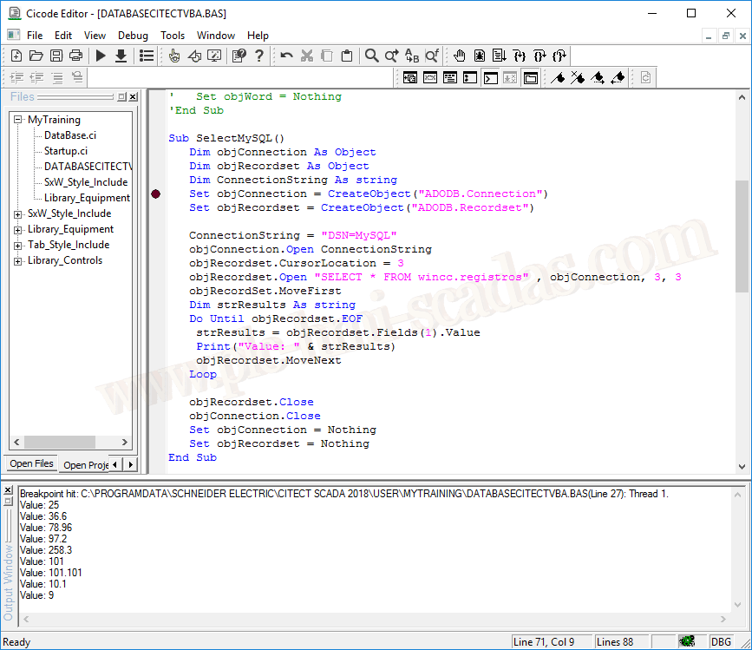
Task: Toggle the Files window view button
Action: point(531,77)
